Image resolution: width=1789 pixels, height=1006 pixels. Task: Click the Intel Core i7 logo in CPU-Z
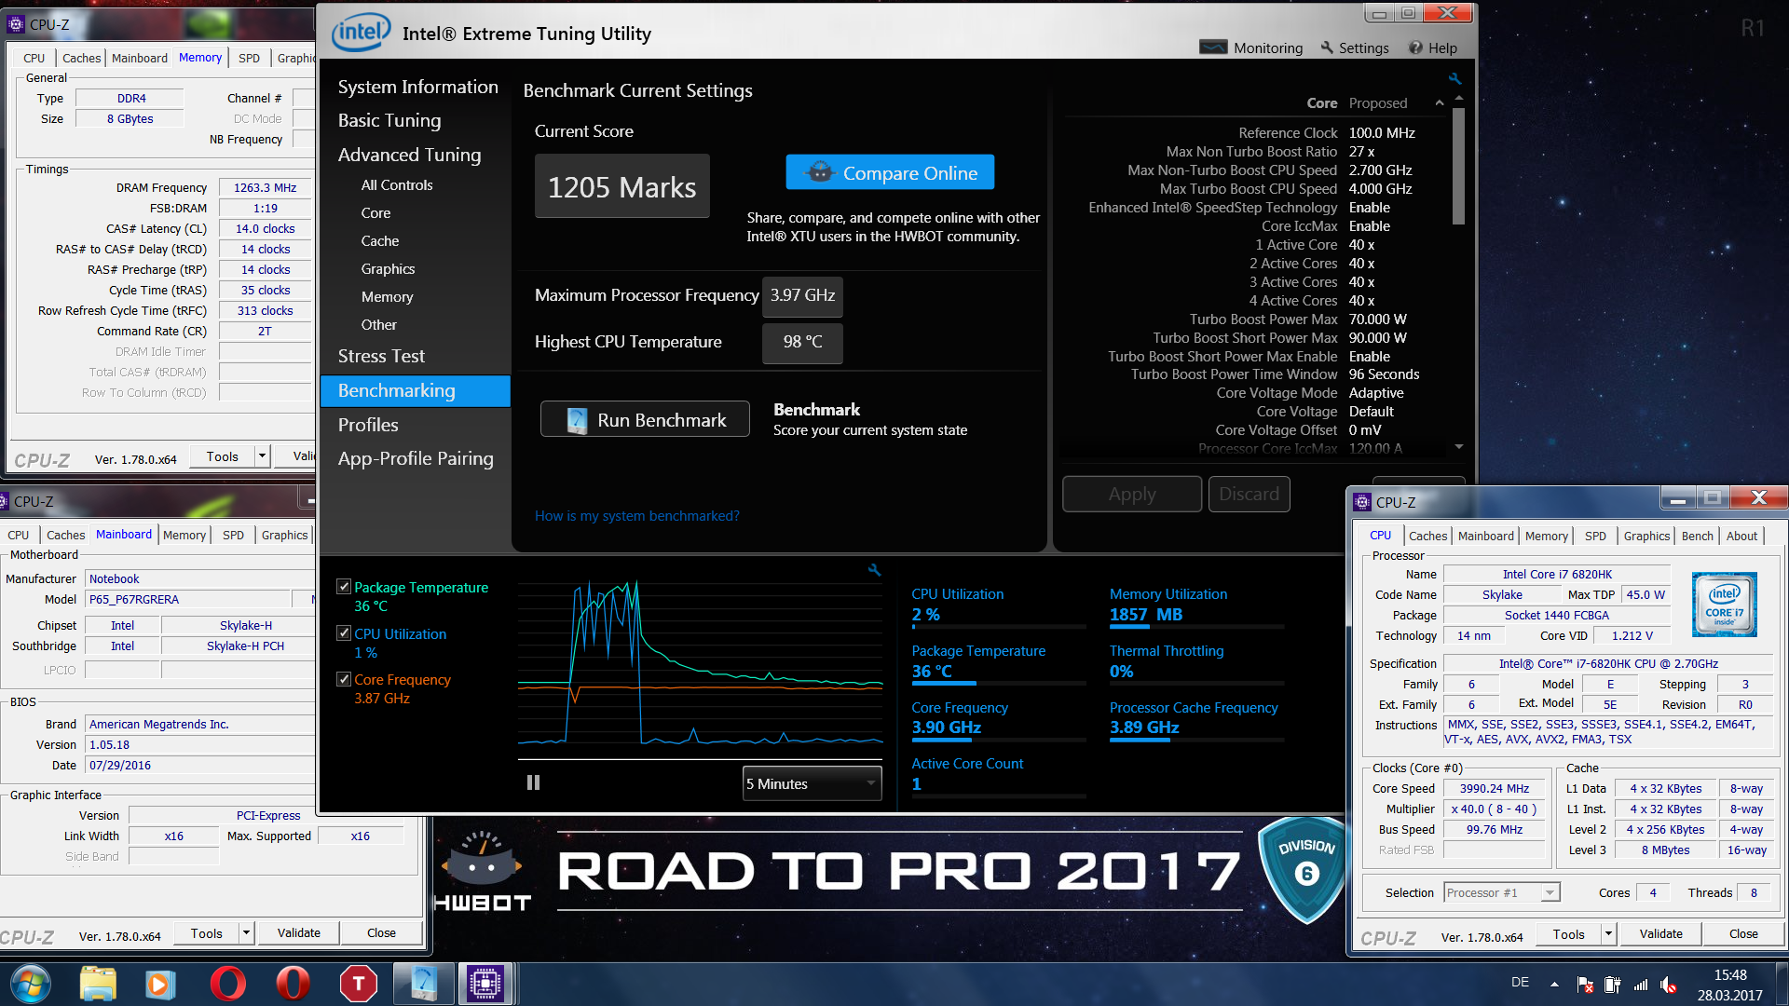point(1724,605)
